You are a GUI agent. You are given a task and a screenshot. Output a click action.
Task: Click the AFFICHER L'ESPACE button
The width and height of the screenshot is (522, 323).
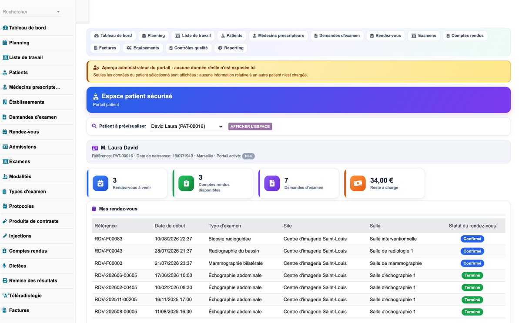[x=250, y=127]
